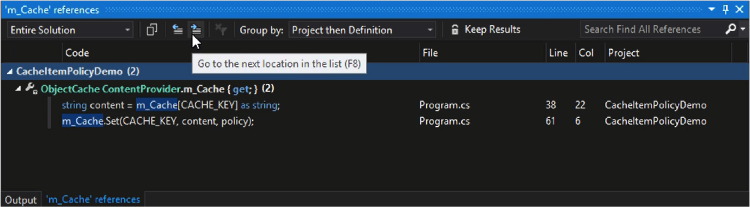Collapse the ObjectCache ContentProvider.m_Cache node

pos(20,88)
